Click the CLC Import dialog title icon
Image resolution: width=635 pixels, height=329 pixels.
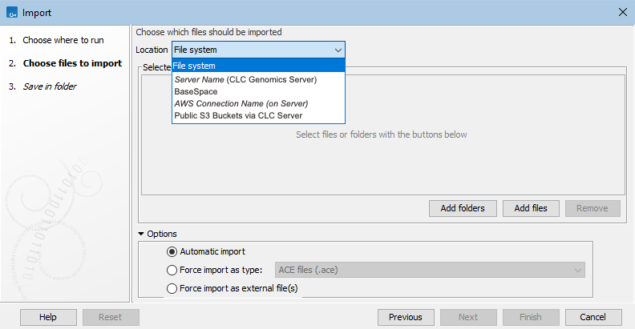(11, 12)
